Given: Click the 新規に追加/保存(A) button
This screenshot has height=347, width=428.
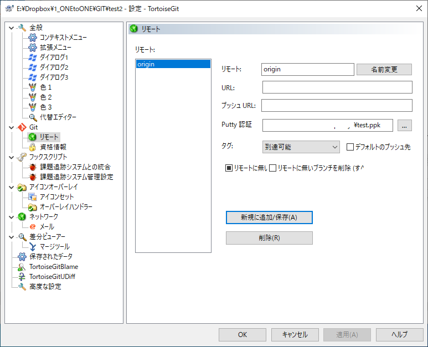Looking at the screenshot, I should [269, 217].
